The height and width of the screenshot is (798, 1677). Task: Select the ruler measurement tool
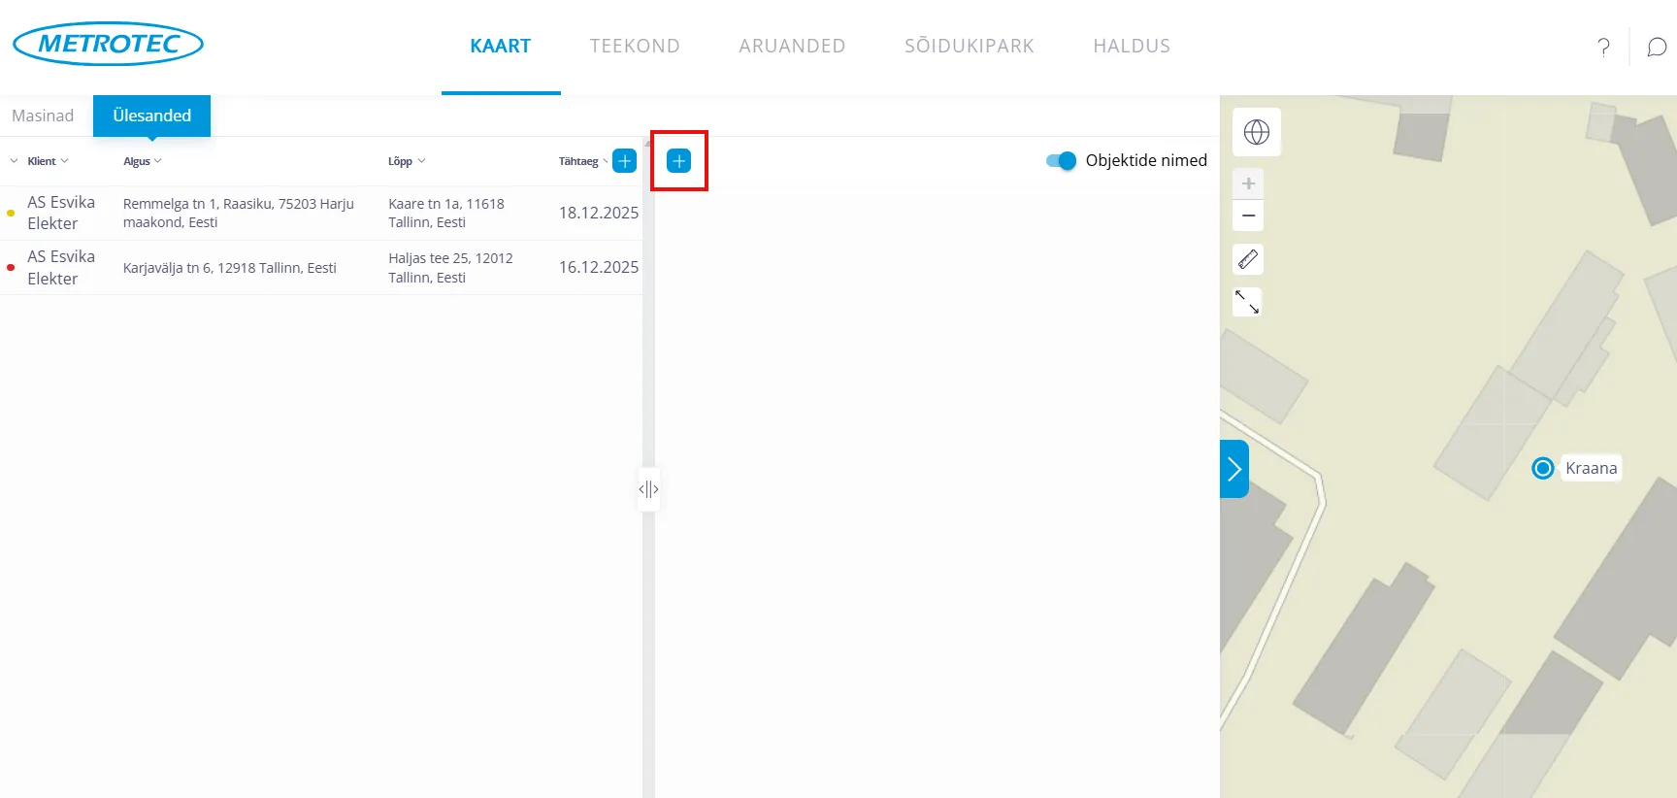1248,259
